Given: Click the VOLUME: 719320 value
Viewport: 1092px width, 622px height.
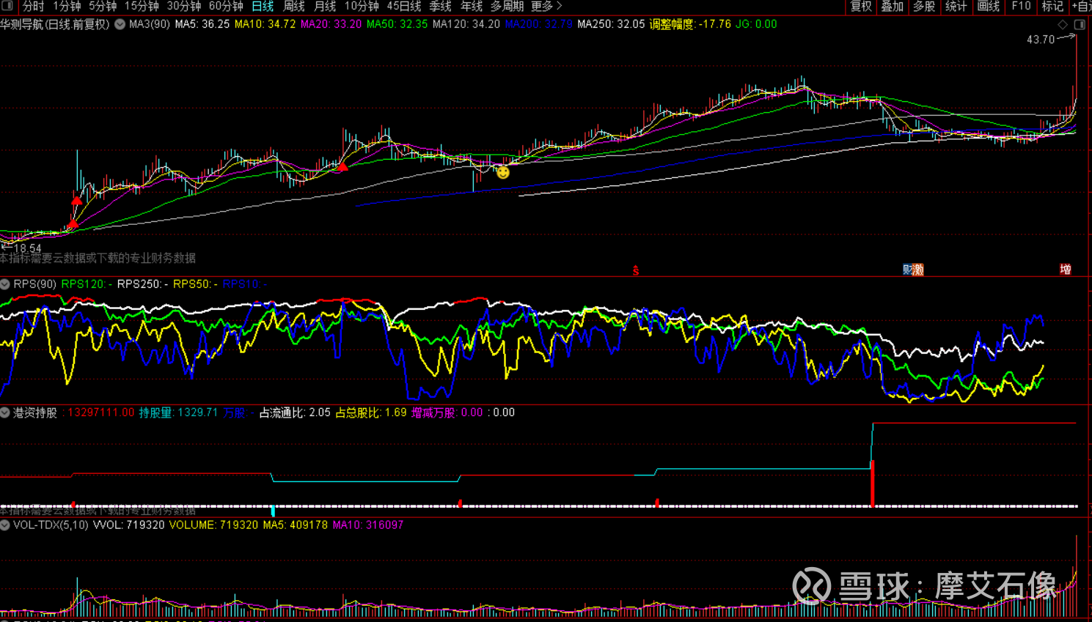Looking at the screenshot, I should [x=214, y=525].
